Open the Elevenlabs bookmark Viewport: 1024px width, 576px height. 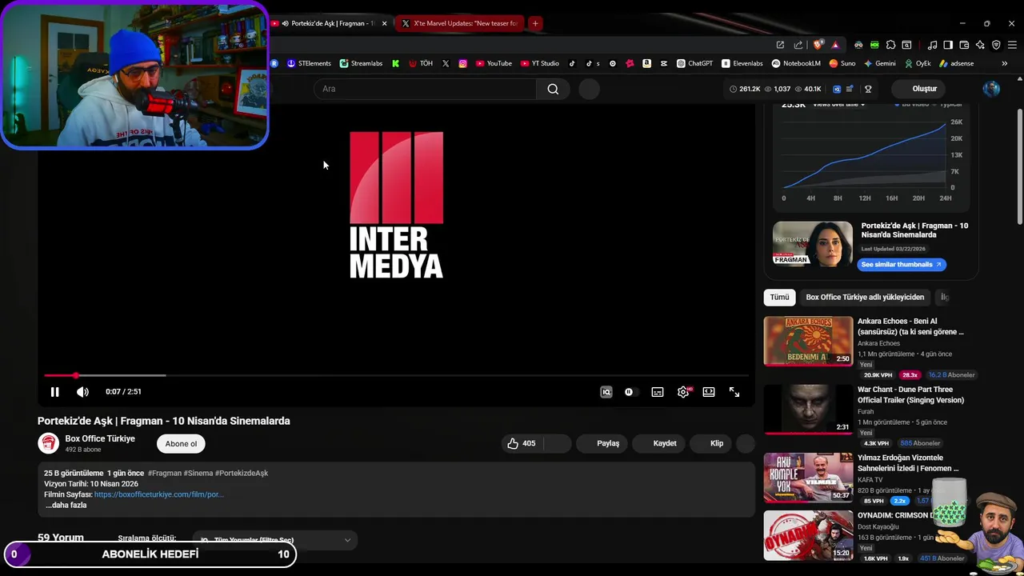742,63
